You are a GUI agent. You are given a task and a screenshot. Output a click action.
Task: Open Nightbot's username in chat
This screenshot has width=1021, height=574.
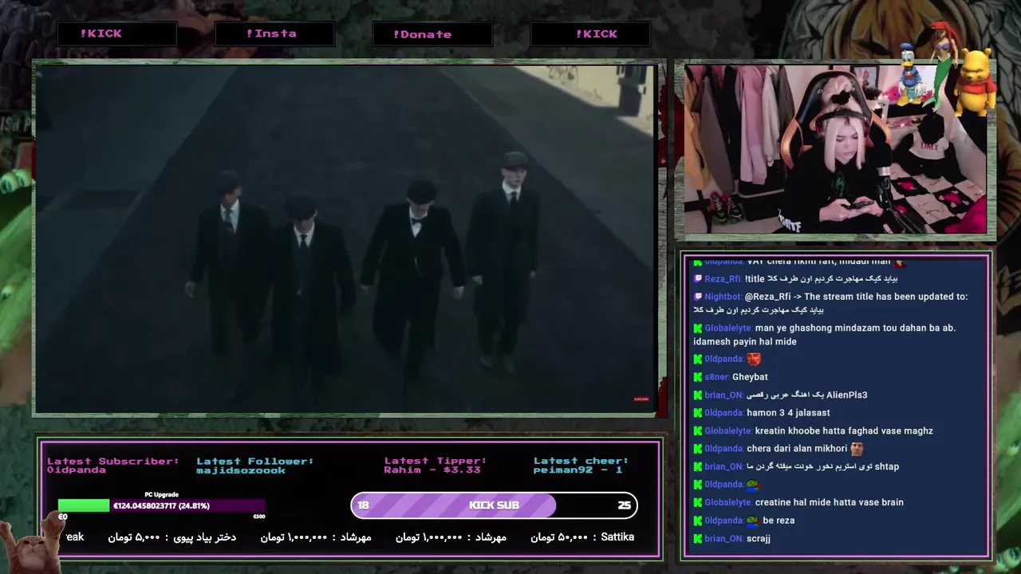723,297
